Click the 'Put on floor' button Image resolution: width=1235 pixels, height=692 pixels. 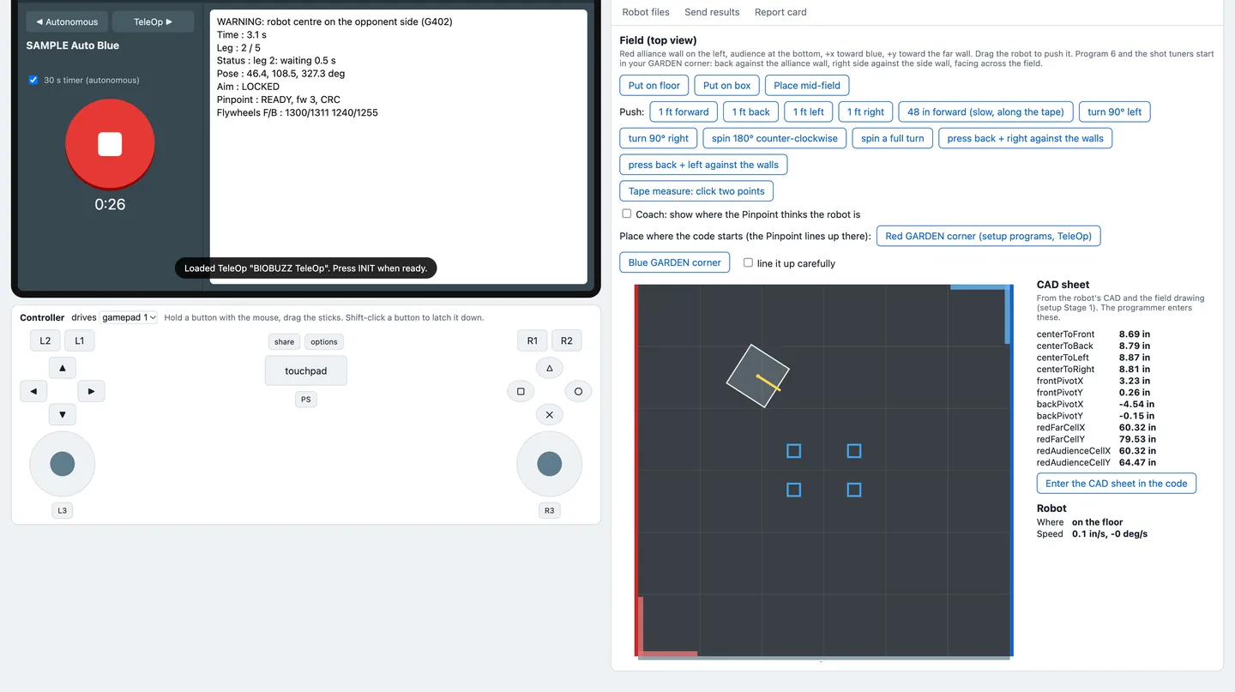point(654,86)
